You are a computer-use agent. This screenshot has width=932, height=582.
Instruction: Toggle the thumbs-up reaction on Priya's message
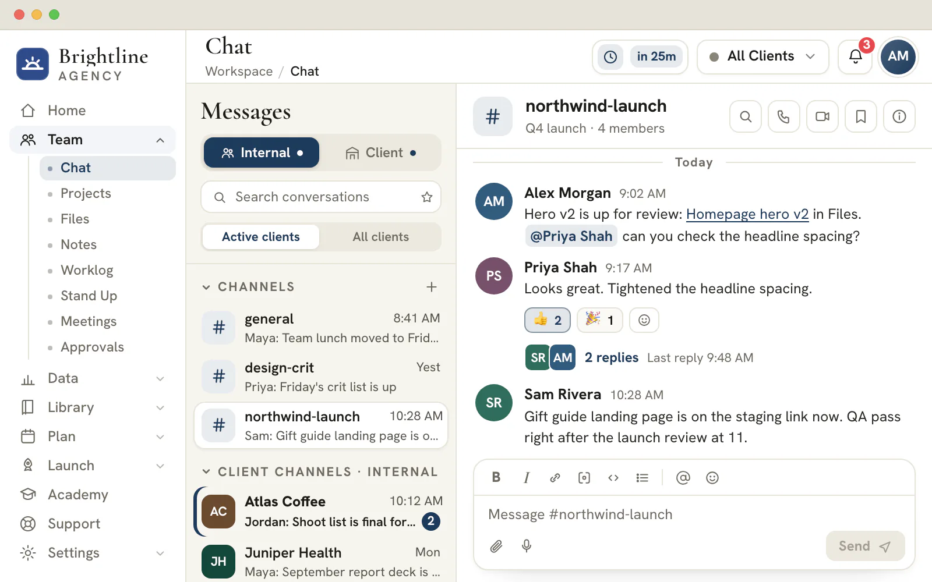point(548,320)
